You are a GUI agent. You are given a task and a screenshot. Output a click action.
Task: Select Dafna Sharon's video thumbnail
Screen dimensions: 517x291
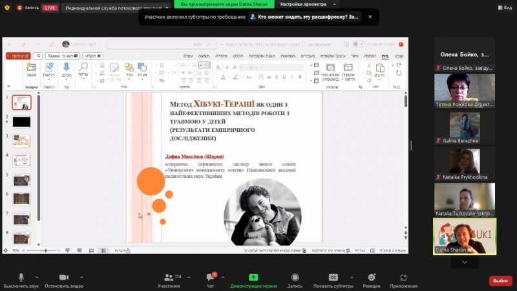(464, 235)
